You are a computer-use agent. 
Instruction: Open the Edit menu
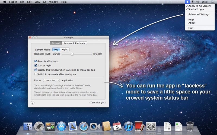coord(29,2)
